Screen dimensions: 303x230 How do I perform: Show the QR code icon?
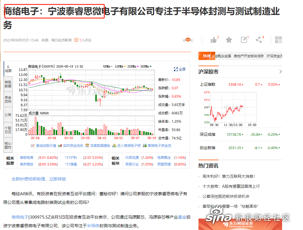coord(278,40)
